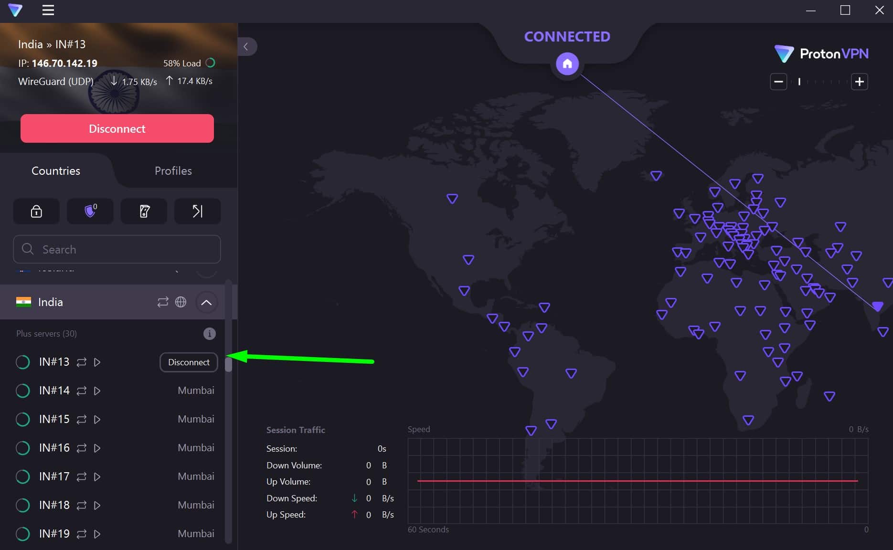Click IN#15 load circle indicator
Image resolution: width=893 pixels, height=550 pixels.
pyautogui.click(x=23, y=420)
